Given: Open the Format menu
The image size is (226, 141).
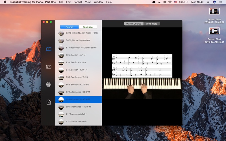Looking at the screenshot, I should click(78, 2).
